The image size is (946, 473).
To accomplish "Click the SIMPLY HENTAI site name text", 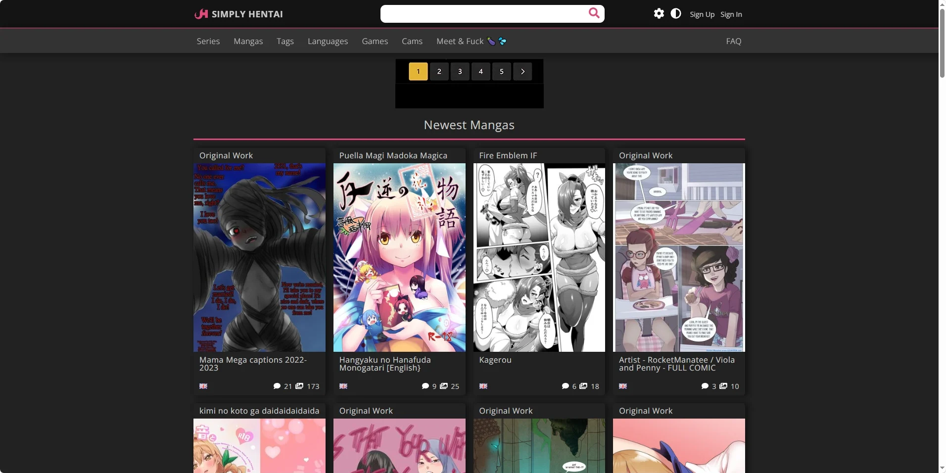I will (x=247, y=14).
